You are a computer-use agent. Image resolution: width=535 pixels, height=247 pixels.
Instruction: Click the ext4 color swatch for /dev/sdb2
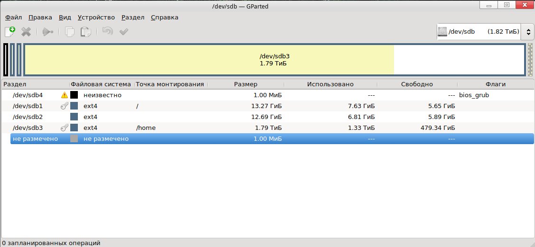click(74, 117)
